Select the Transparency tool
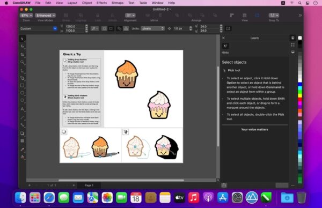The image size is (322, 208). 22,141
